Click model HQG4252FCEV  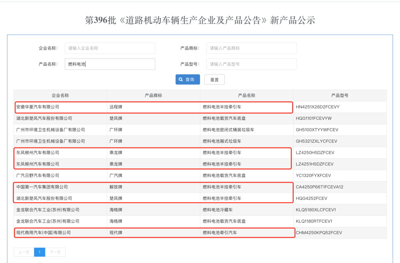point(312,198)
